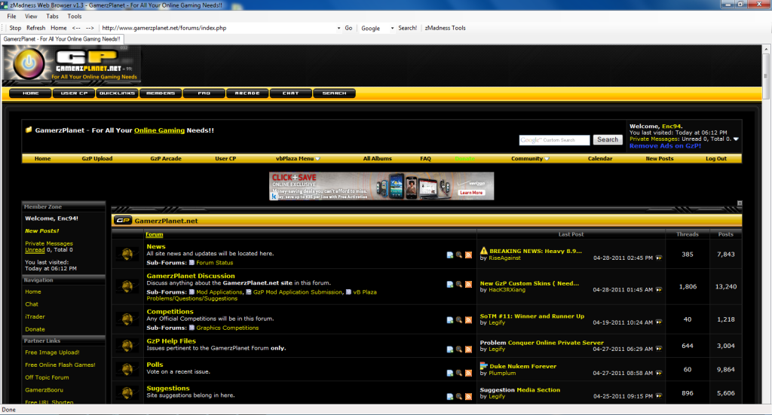The width and height of the screenshot is (772, 415).
Task: Expand the Google search engine dropdown
Action: (x=392, y=28)
